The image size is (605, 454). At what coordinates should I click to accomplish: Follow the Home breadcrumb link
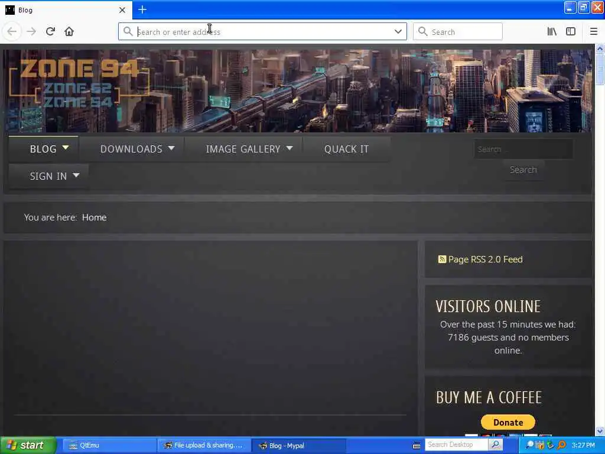click(94, 218)
